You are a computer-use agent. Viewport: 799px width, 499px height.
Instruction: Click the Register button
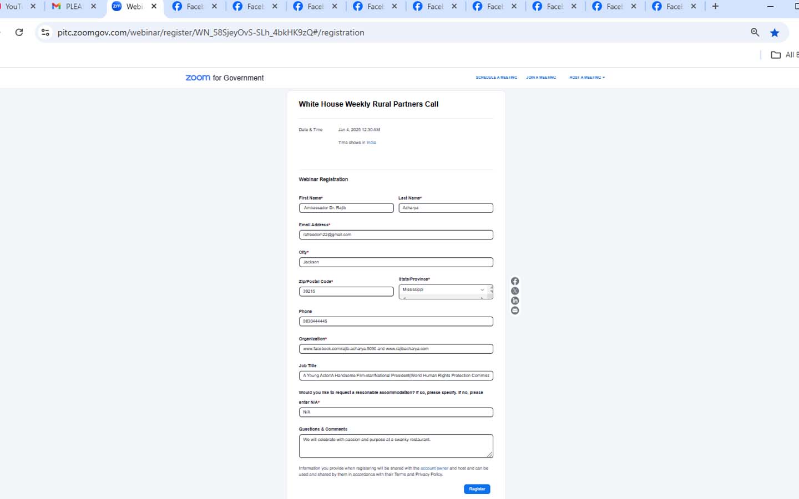pos(477,489)
